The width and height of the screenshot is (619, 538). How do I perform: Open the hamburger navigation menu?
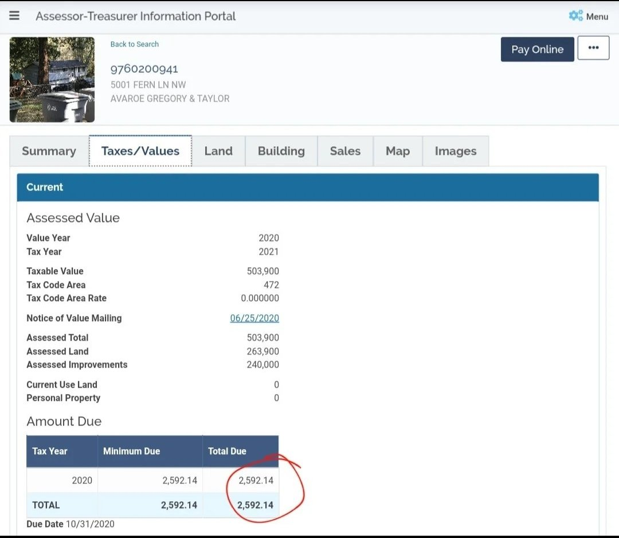[14, 15]
